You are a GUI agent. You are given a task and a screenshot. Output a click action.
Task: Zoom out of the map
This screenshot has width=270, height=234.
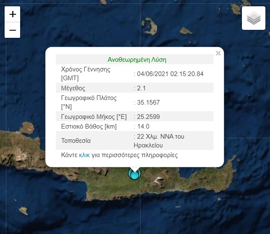pyautogui.click(x=13, y=30)
